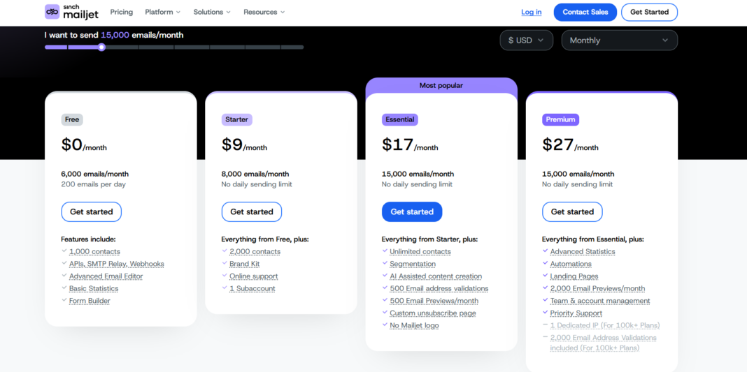Click the 1 Subaccount feature
The width and height of the screenshot is (747, 372).
(x=252, y=288)
